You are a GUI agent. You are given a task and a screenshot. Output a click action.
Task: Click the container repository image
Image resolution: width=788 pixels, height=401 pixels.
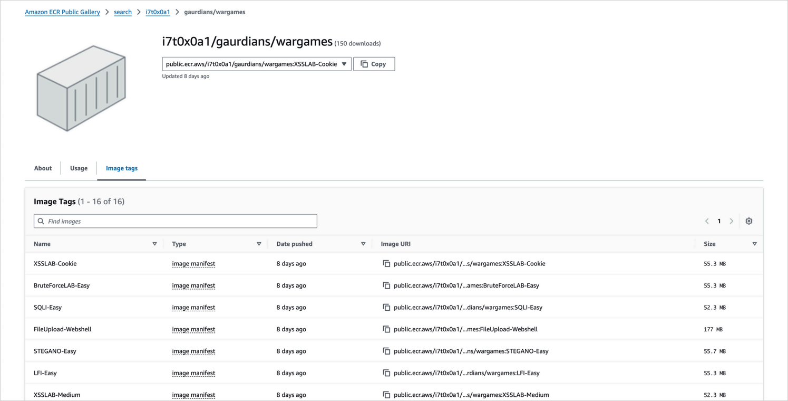pyautogui.click(x=81, y=88)
